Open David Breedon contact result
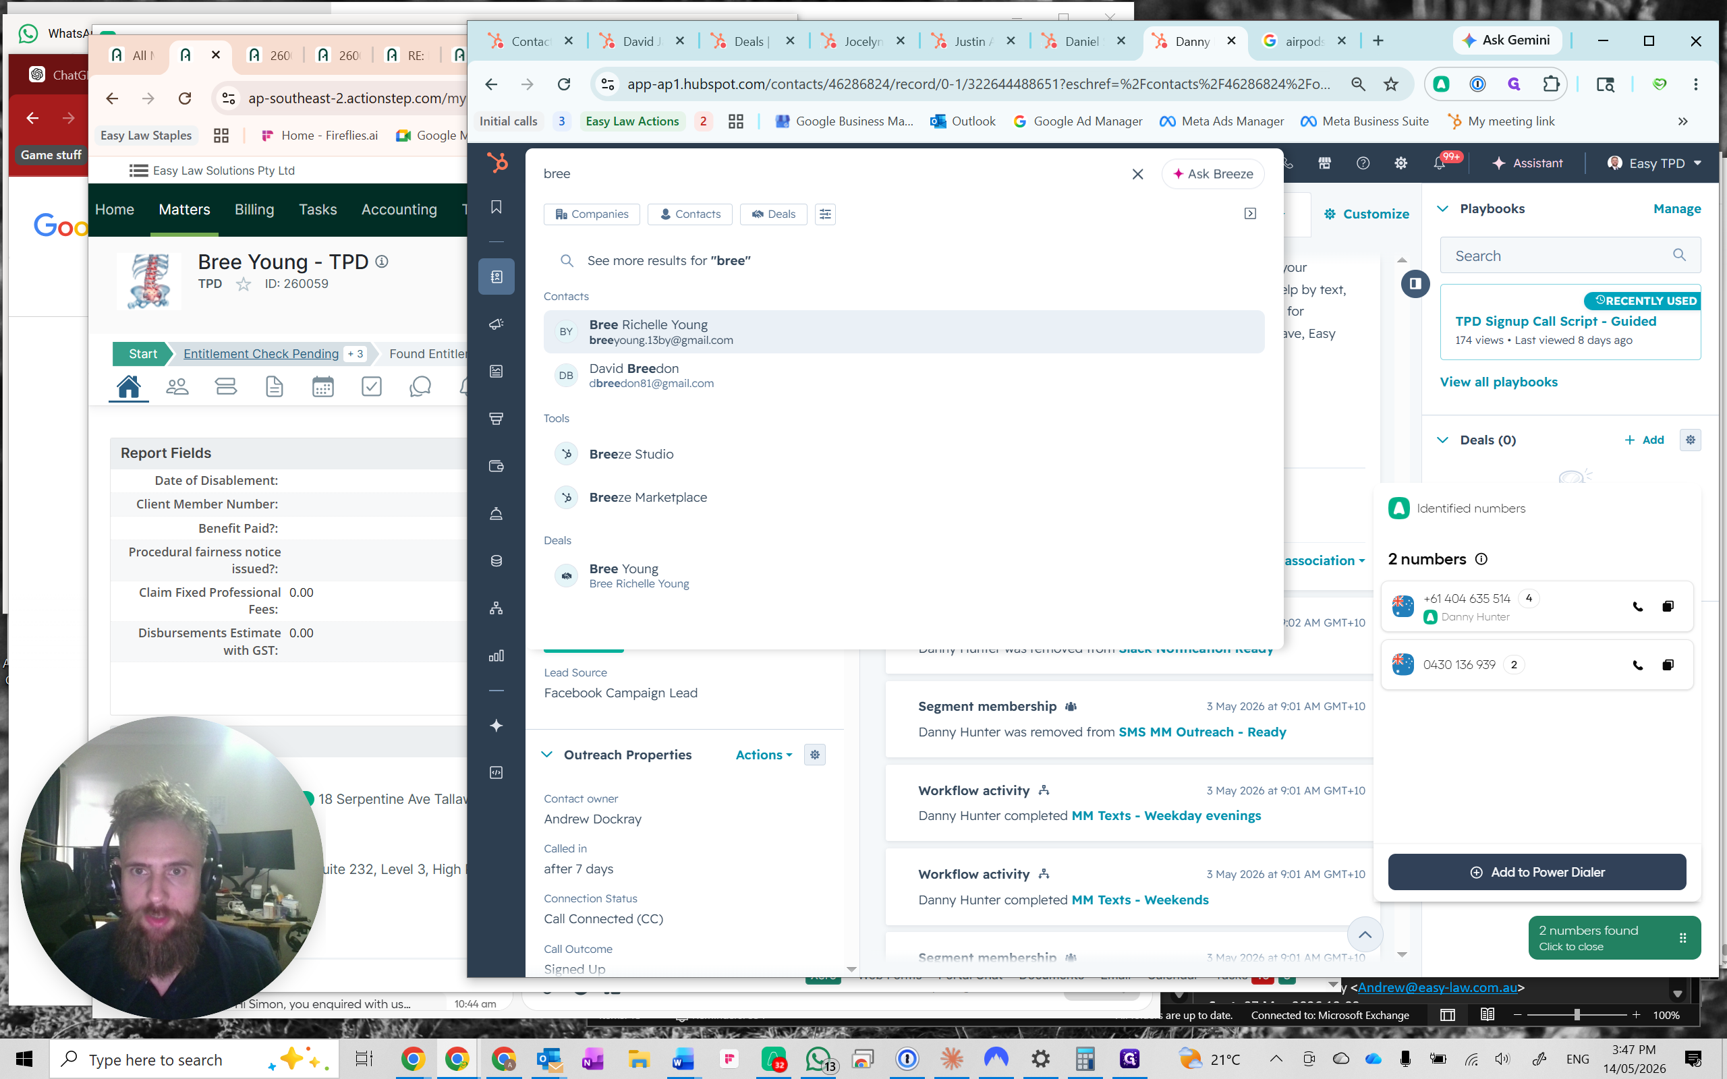The height and width of the screenshot is (1079, 1727). (x=903, y=376)
